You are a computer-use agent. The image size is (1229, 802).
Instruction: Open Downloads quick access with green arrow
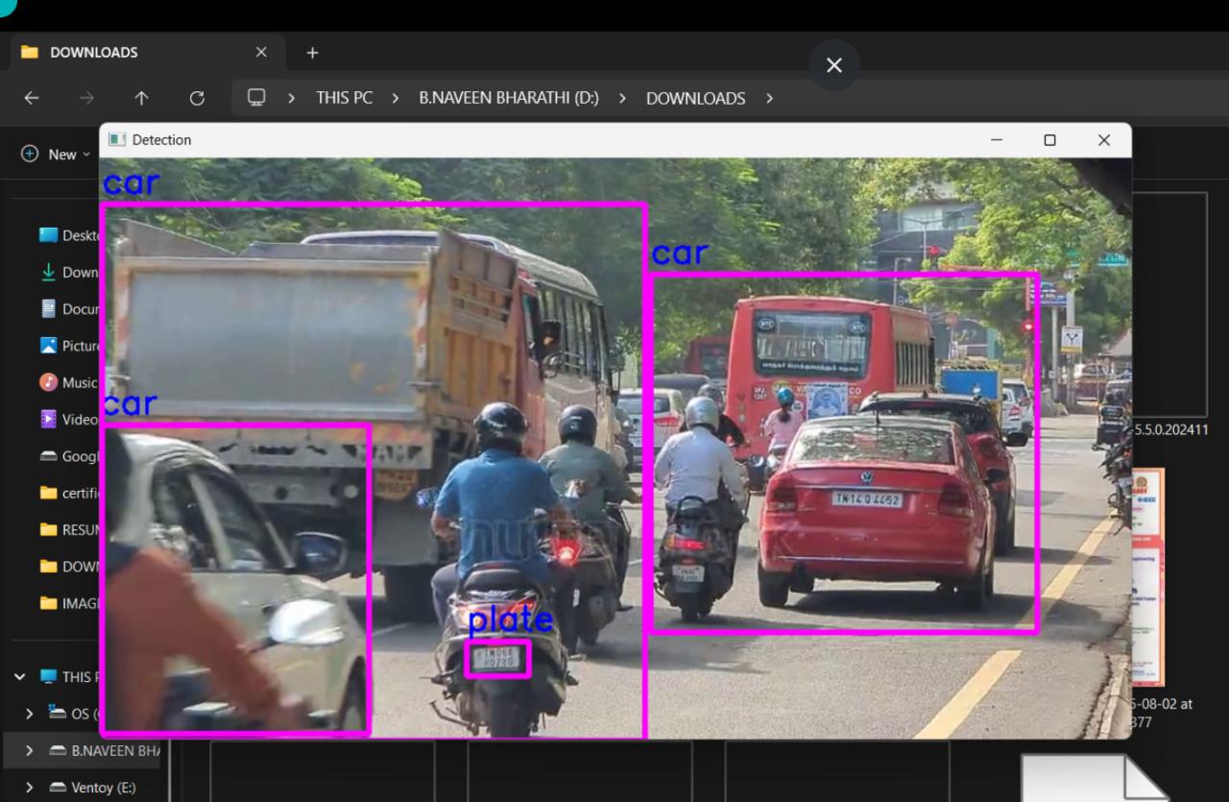coord(69,272)
